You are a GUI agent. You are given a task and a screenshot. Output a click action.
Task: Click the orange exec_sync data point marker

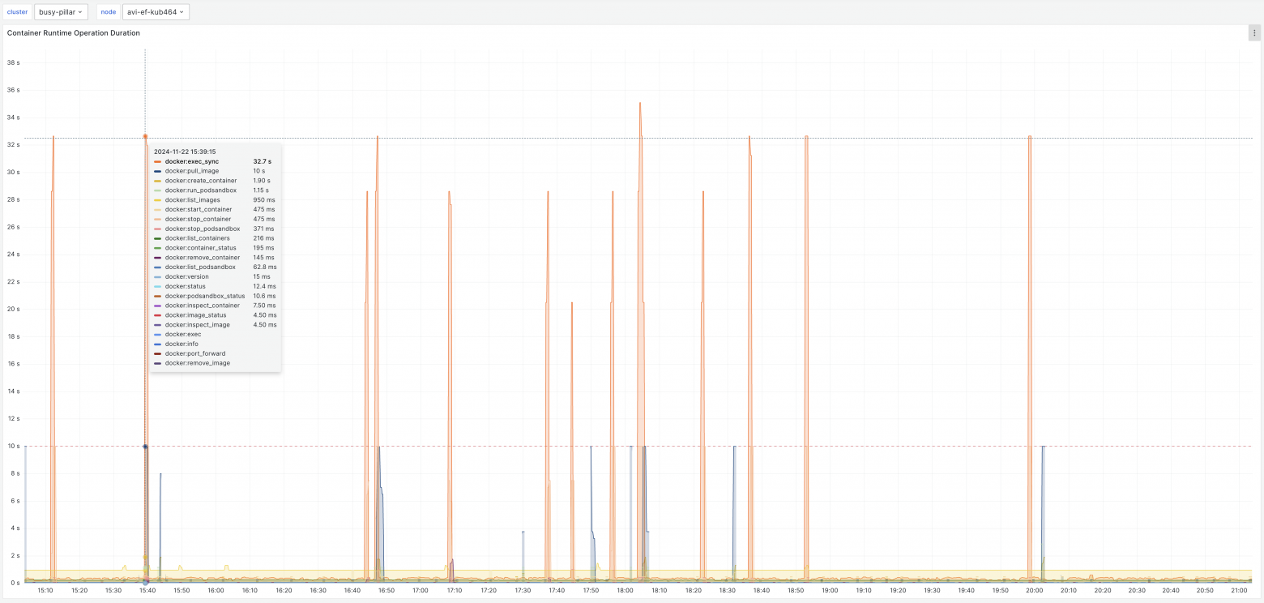pyautogui.click(x=145, y=137)
